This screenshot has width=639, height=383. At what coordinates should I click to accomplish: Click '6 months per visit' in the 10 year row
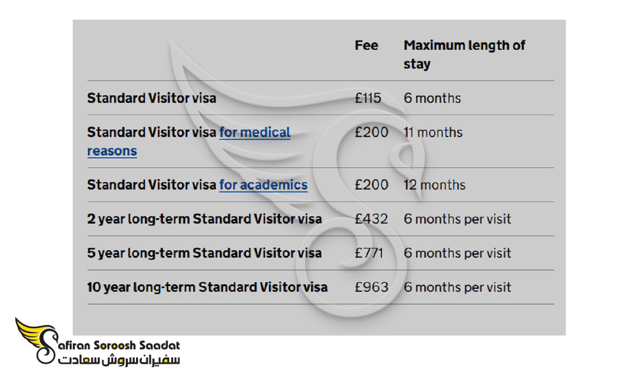[458, 287]
